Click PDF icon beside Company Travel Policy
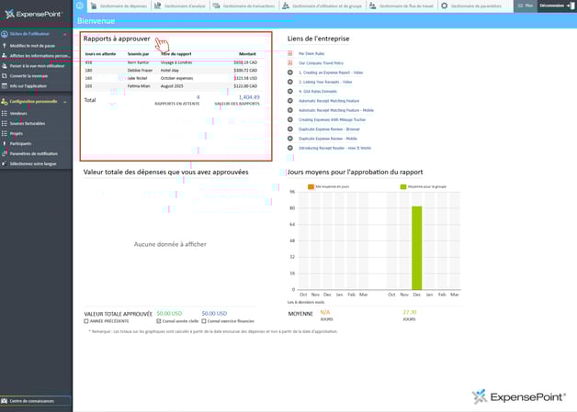The width and height of the screenshot is (577, 412). [290, 63]
